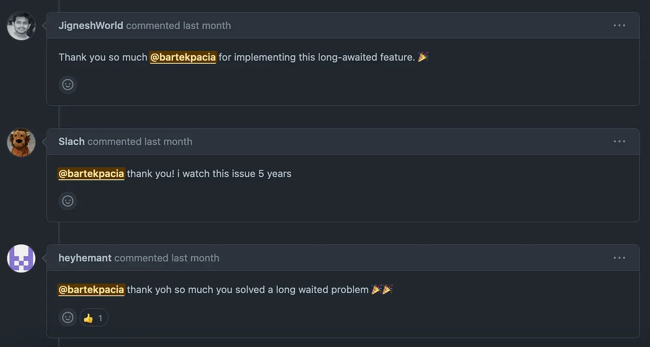
Task: Click @bartekpacia mention in heyhemant's comment
Action: [91, 290]
